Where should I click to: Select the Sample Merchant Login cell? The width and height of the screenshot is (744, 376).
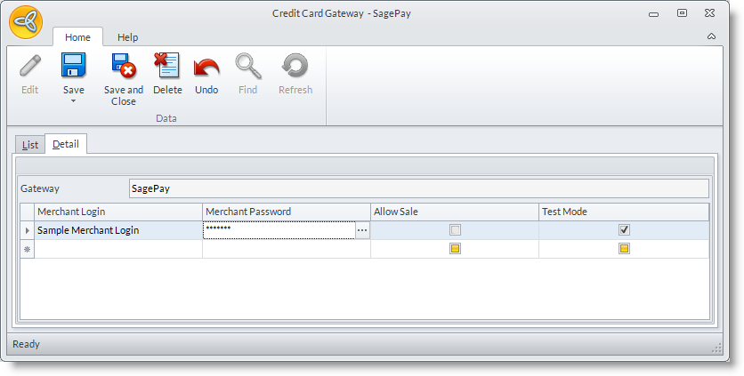[x=118, y=230]
